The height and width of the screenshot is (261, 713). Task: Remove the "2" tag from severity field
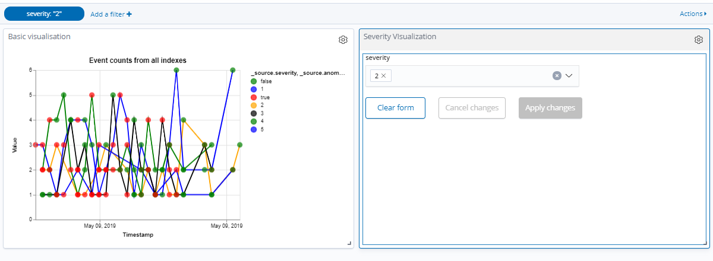coord(384,76)
